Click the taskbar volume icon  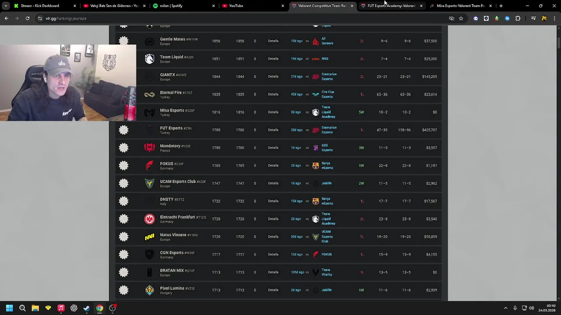[531, 308]
